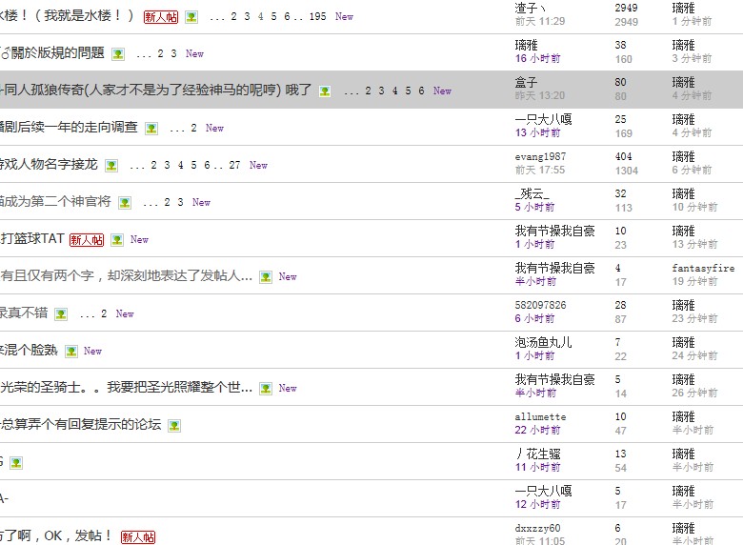Open thread 总算弄个有回复提示的论坛
This screenshot has height=545, width=743.
[81, 424]
